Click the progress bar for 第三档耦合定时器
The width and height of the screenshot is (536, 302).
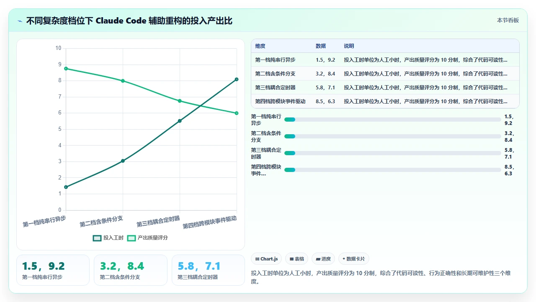[x=393, y=153]
